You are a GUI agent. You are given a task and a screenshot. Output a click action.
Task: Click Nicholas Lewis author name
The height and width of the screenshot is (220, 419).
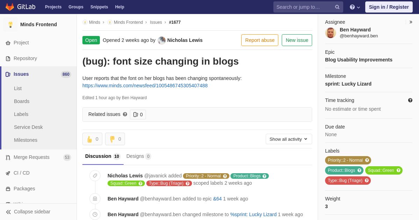[185, 40]
